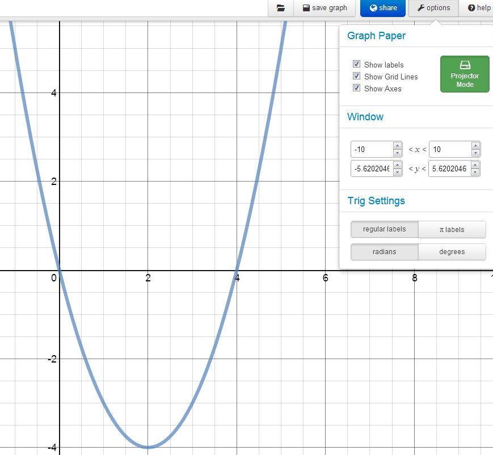Open the help menu
Screen dimensions: 493x455
pyautogui.click(x=479, y=8)
